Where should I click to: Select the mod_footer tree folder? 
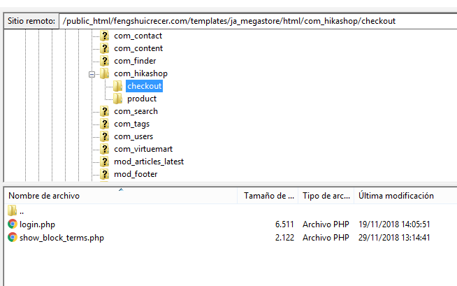click(136, 173)
